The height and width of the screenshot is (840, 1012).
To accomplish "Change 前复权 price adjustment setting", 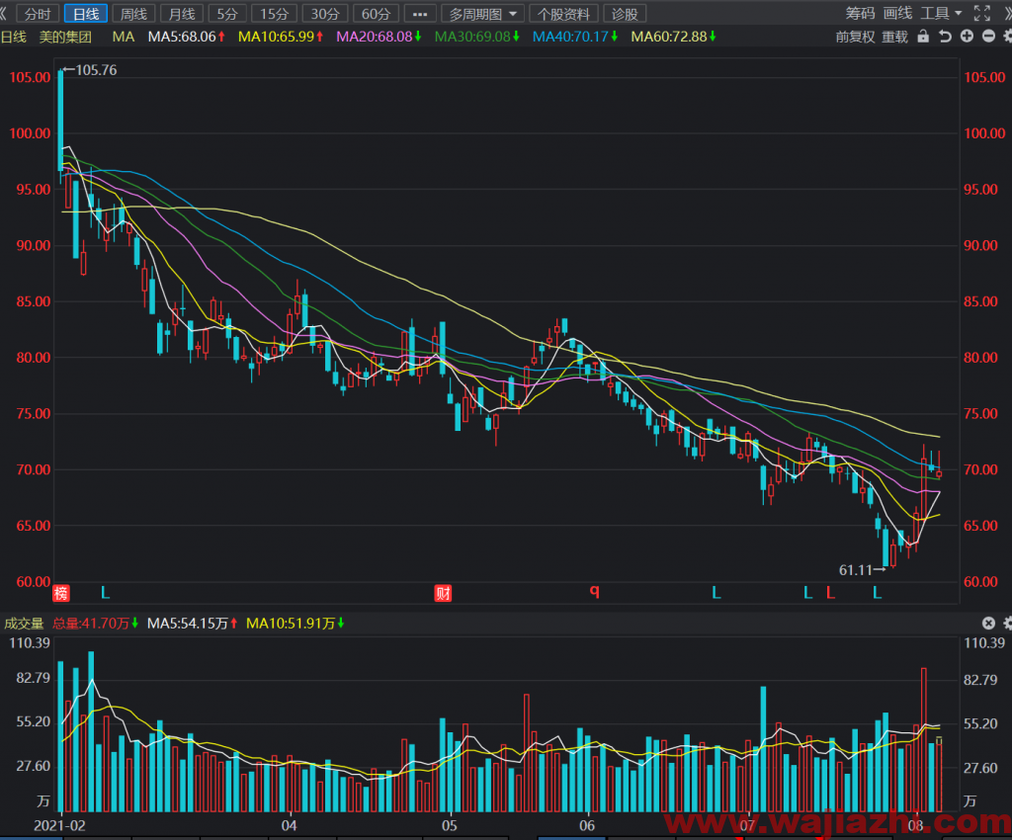I will coord(855,37).
